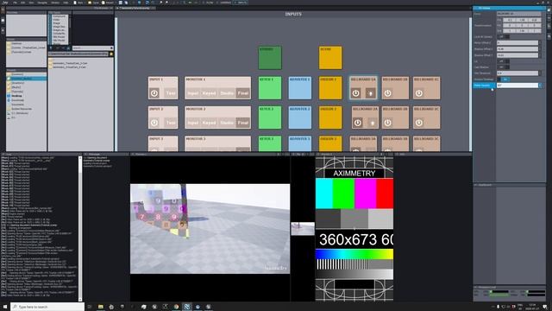This screenshot has width=552, height=311.
Task: Select Aximmetry_TrackedCam_3-Cam file
Action: click(x=69, y=63)
